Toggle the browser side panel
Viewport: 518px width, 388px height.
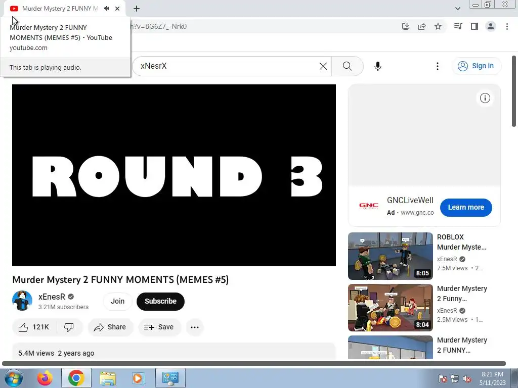click(x=474, y=26)
